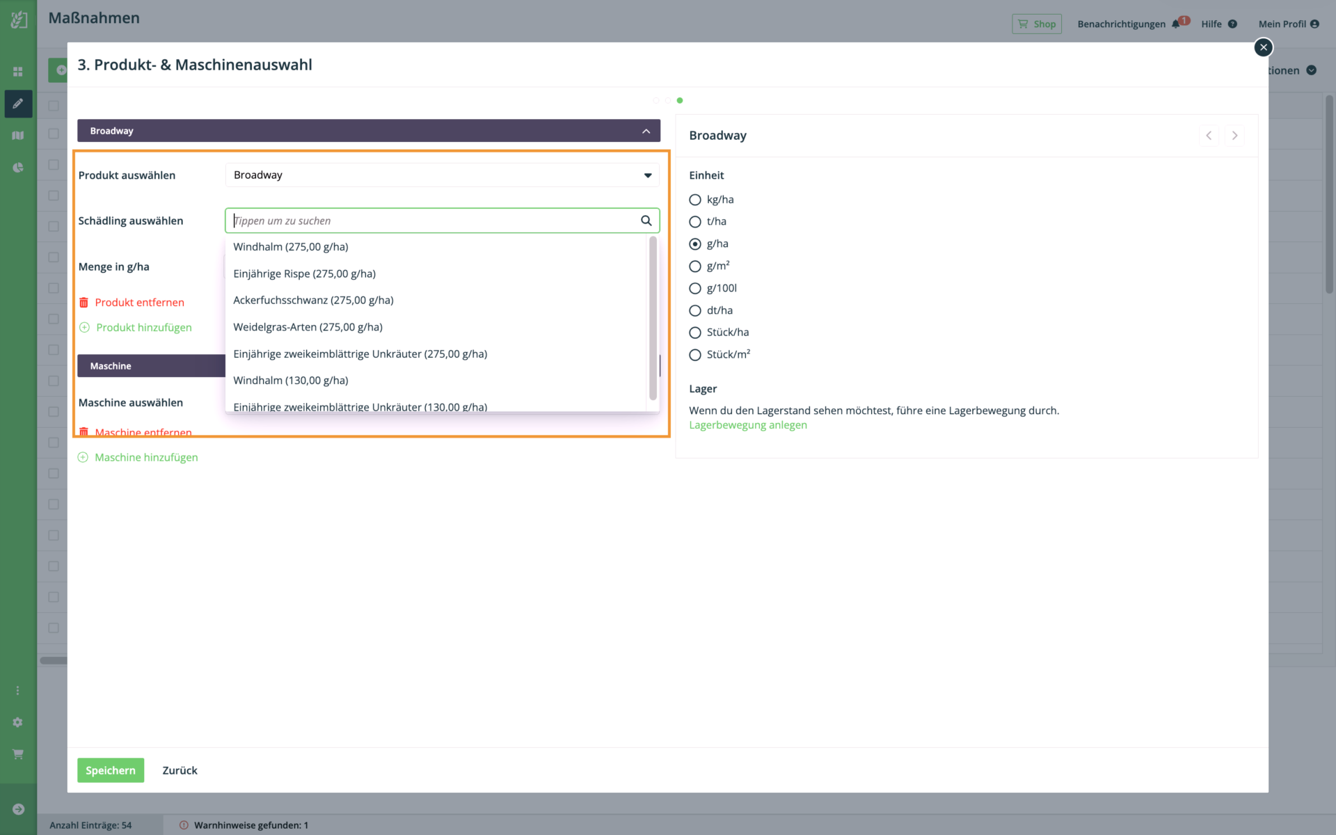
Task: Click the pest dropdown list scrollbar
Action: (x=653, y=319)
